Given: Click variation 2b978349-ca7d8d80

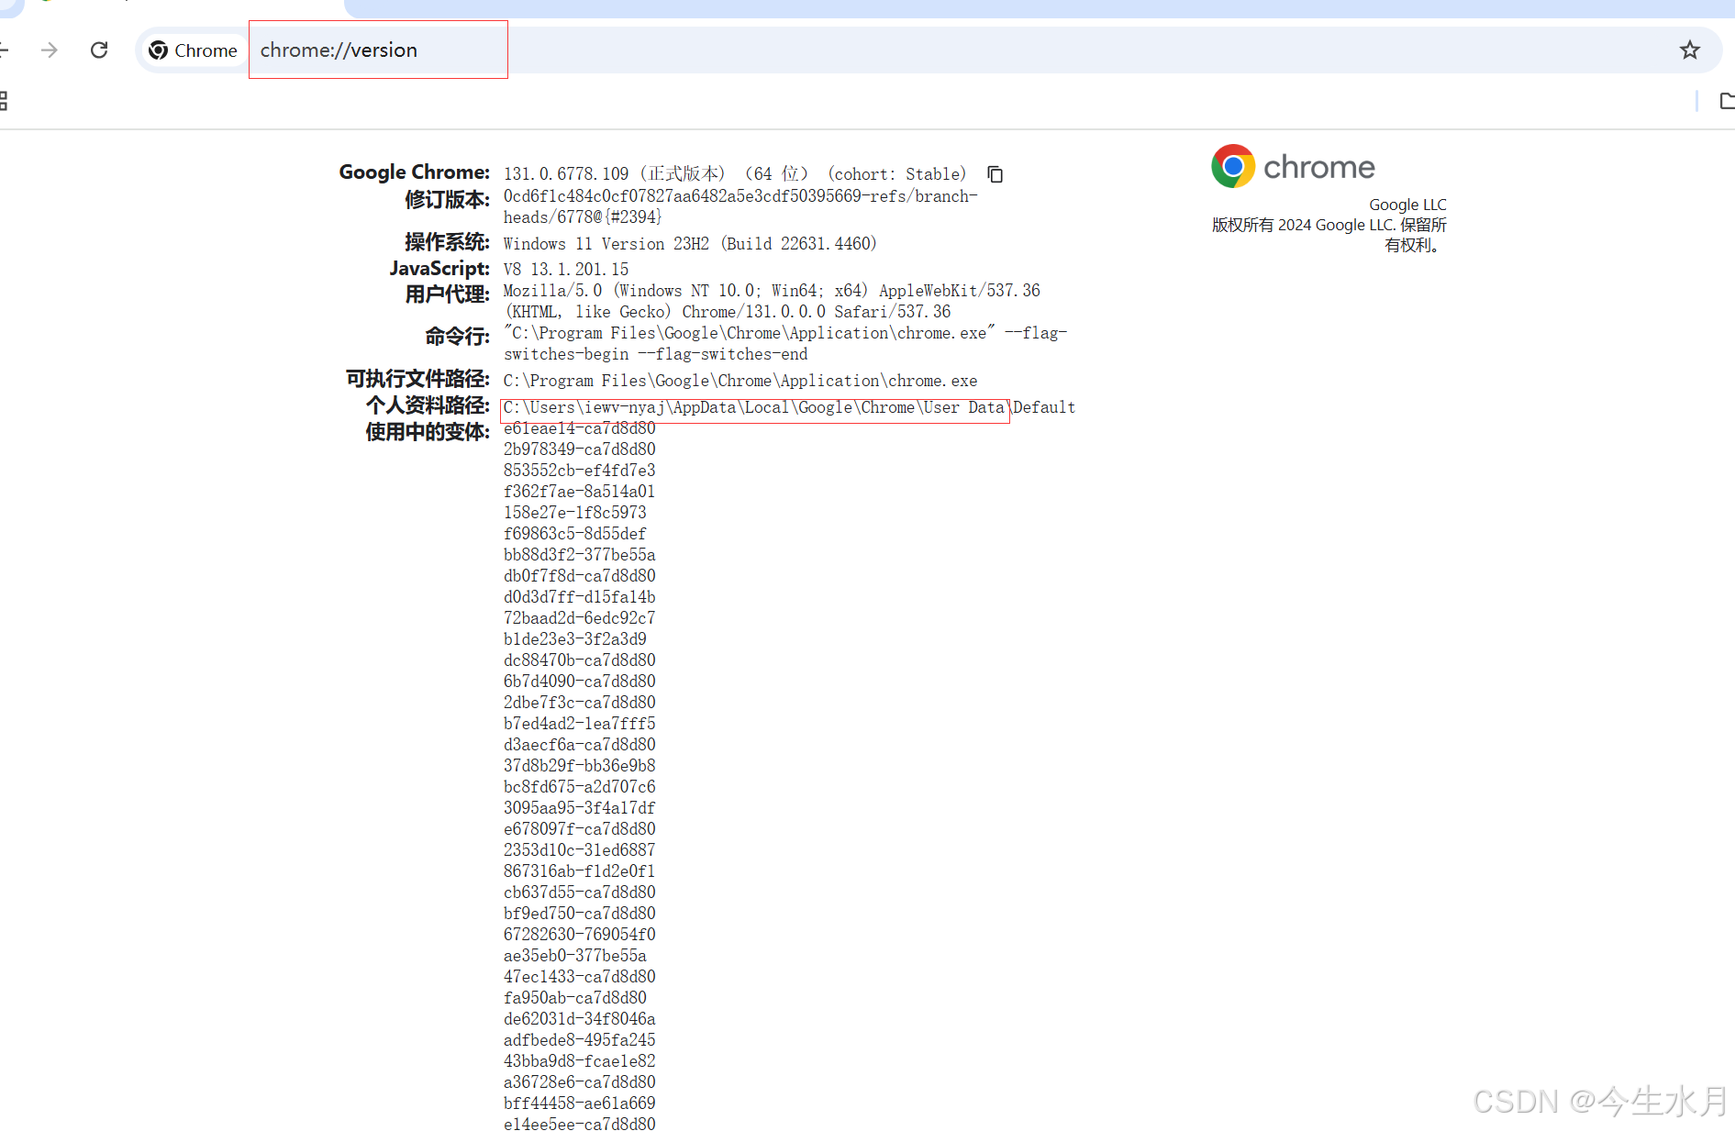Looking at the screenshot, I should click(580, 449).
